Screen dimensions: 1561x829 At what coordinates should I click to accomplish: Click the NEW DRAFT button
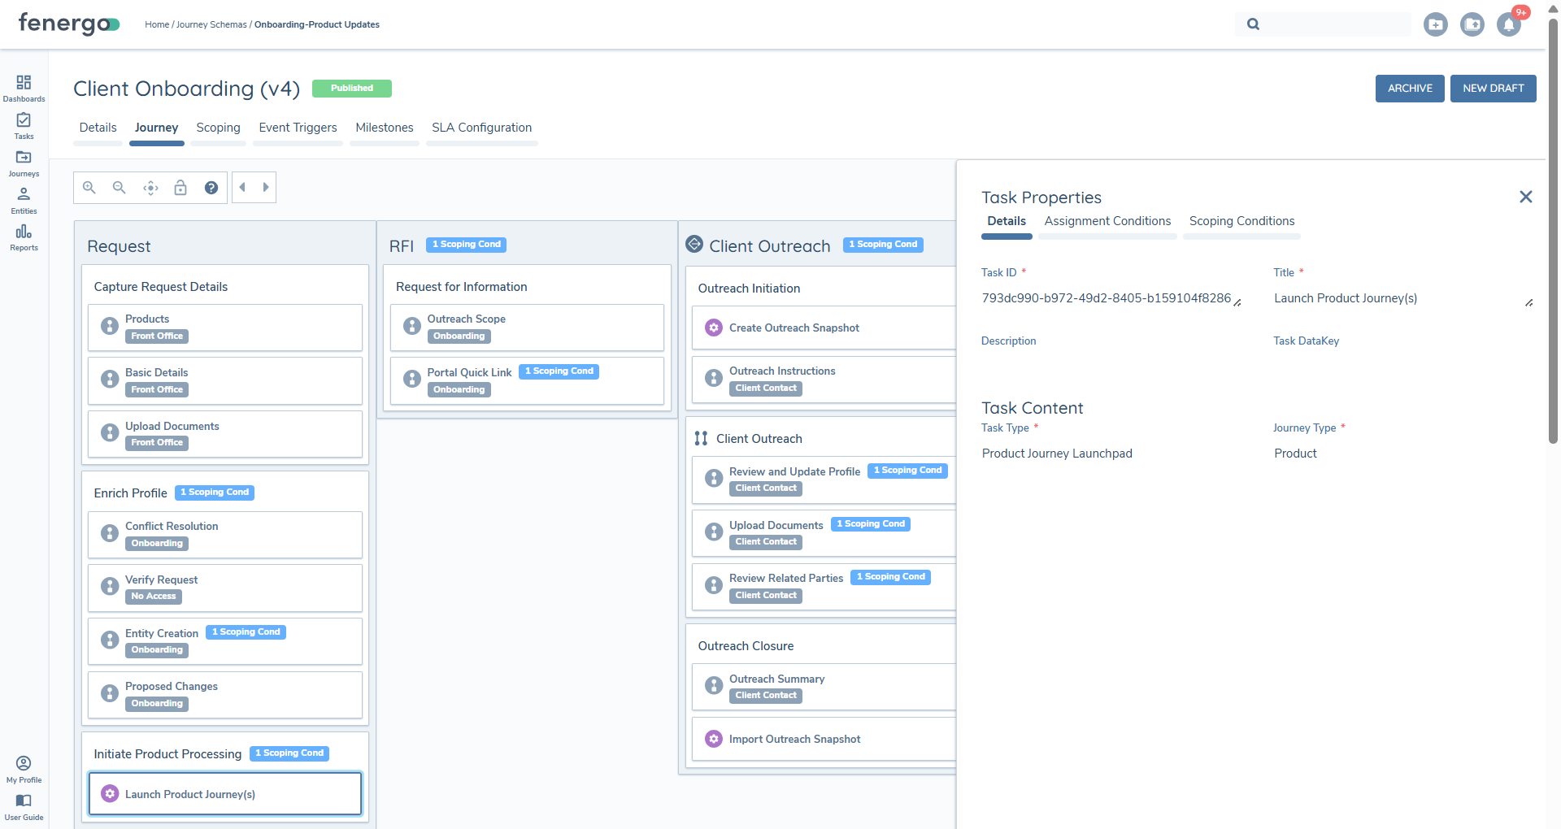[x=1493, y=89]
